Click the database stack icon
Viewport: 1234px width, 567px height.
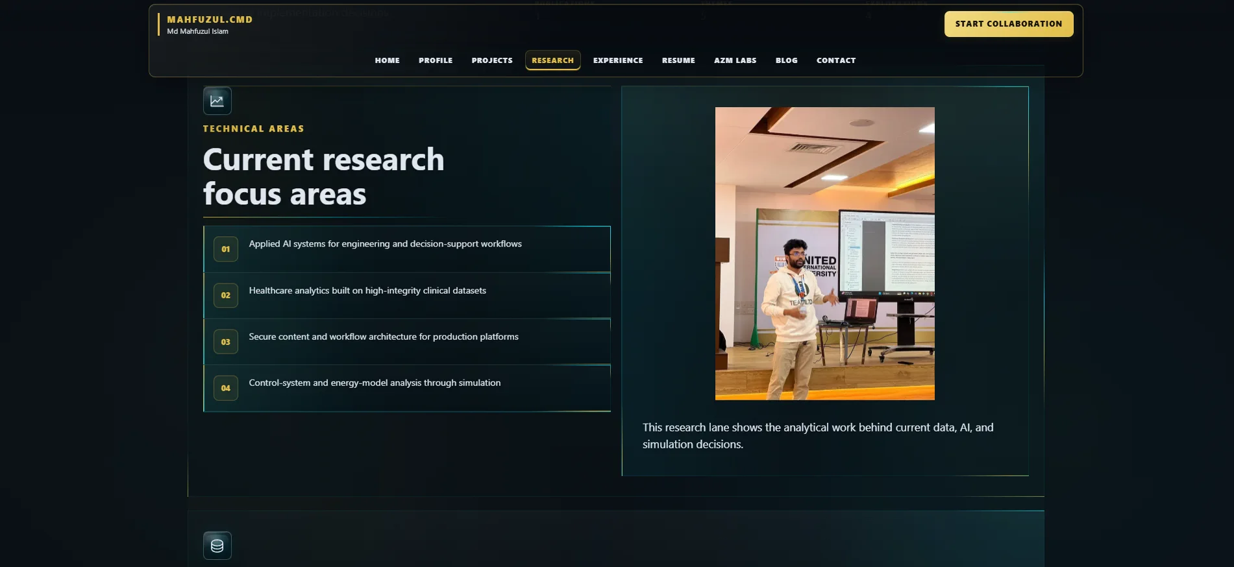[x=217, y=546]
